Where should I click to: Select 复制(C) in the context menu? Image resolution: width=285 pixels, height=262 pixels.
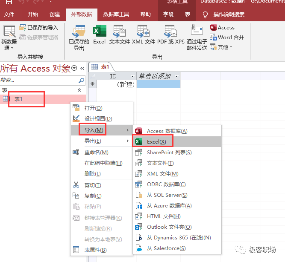tap(102, 196)
